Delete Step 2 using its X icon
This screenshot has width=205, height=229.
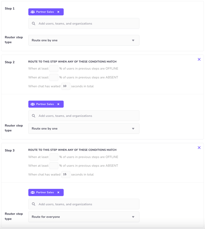(x=199, y=59)
